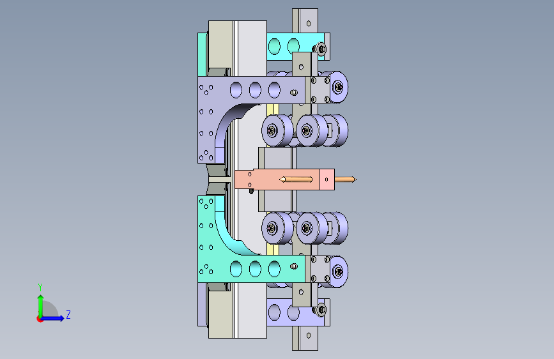Image resolution: width=554 pixels, height=359 pixels.
Task: Select the gray center block behind slider
Action: tap(277, 158)
